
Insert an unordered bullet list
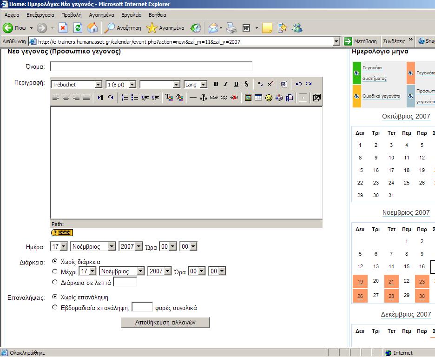click(135, 97)
